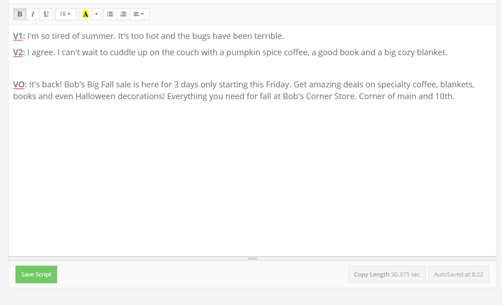Screen dimensions: 502x305
Task: Expand the highlight color options arrow
Action: click(x=96, y=14)
